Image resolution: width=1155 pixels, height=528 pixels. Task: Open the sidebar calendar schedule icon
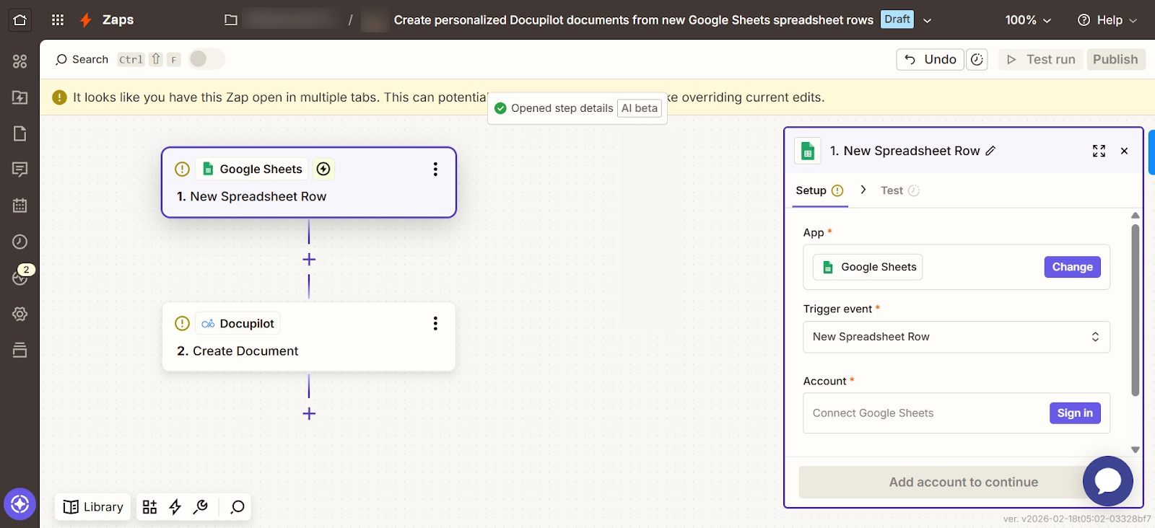tap(20, 206)
